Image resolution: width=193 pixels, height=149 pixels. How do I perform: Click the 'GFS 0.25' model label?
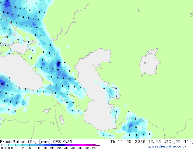pos(63,142)
